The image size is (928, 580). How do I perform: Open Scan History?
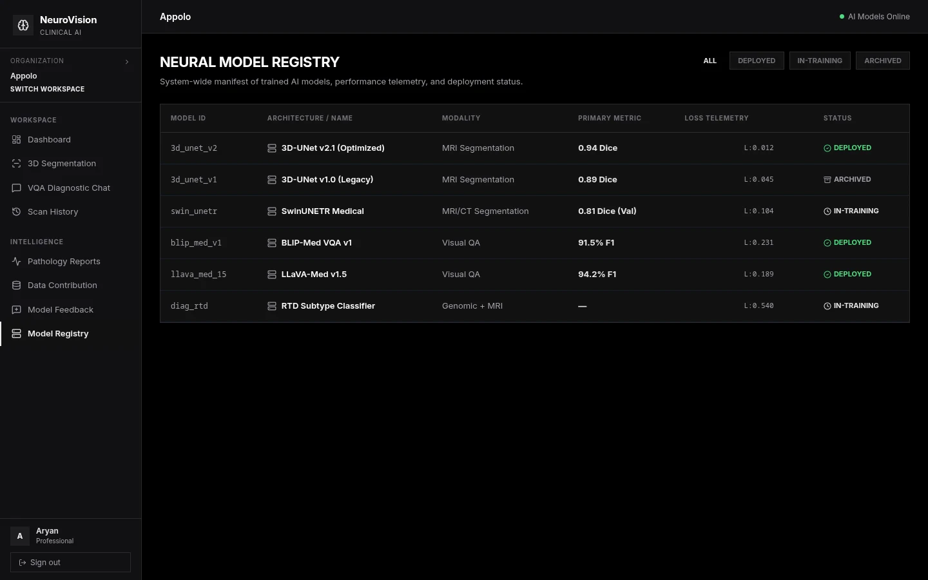tap(70, 212)
